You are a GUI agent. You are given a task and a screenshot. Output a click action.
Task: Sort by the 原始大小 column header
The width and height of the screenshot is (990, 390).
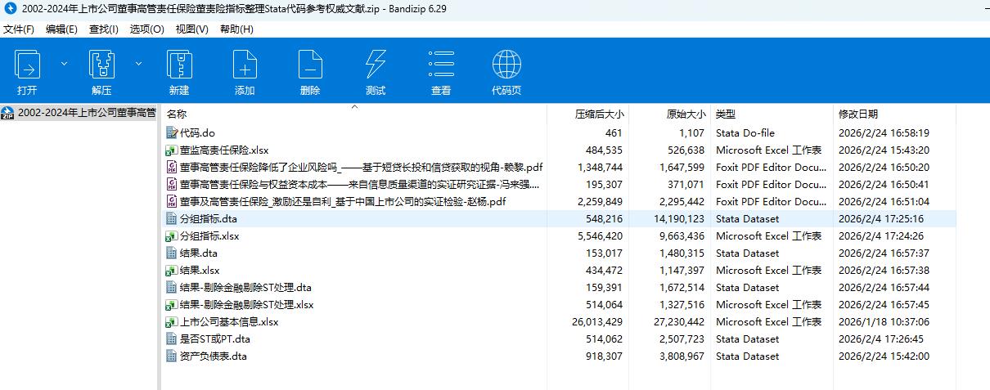pos(686,114)
